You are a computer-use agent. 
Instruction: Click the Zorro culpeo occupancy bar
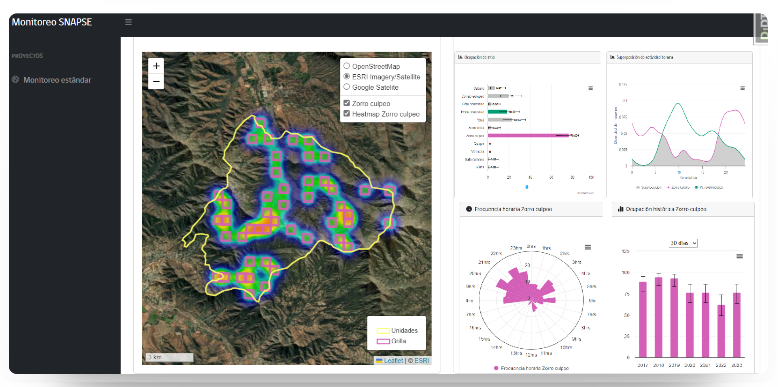pyautogui.click(x=528, y=136)
